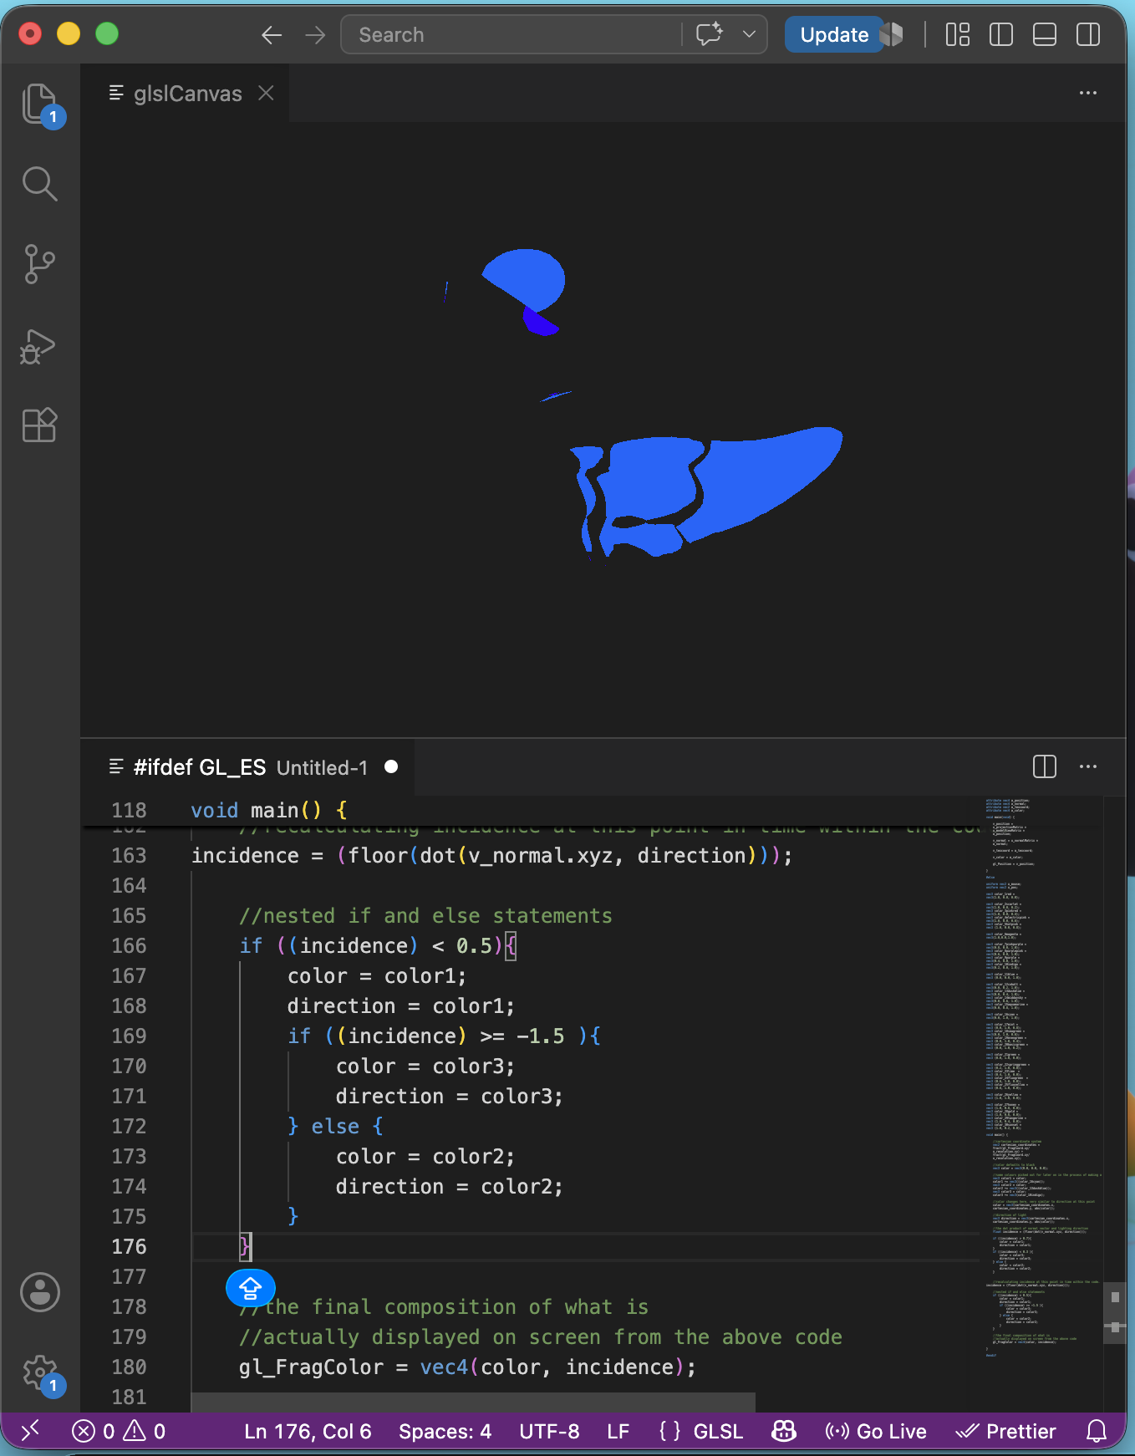Open the Extensions view

tap(39, 425)
